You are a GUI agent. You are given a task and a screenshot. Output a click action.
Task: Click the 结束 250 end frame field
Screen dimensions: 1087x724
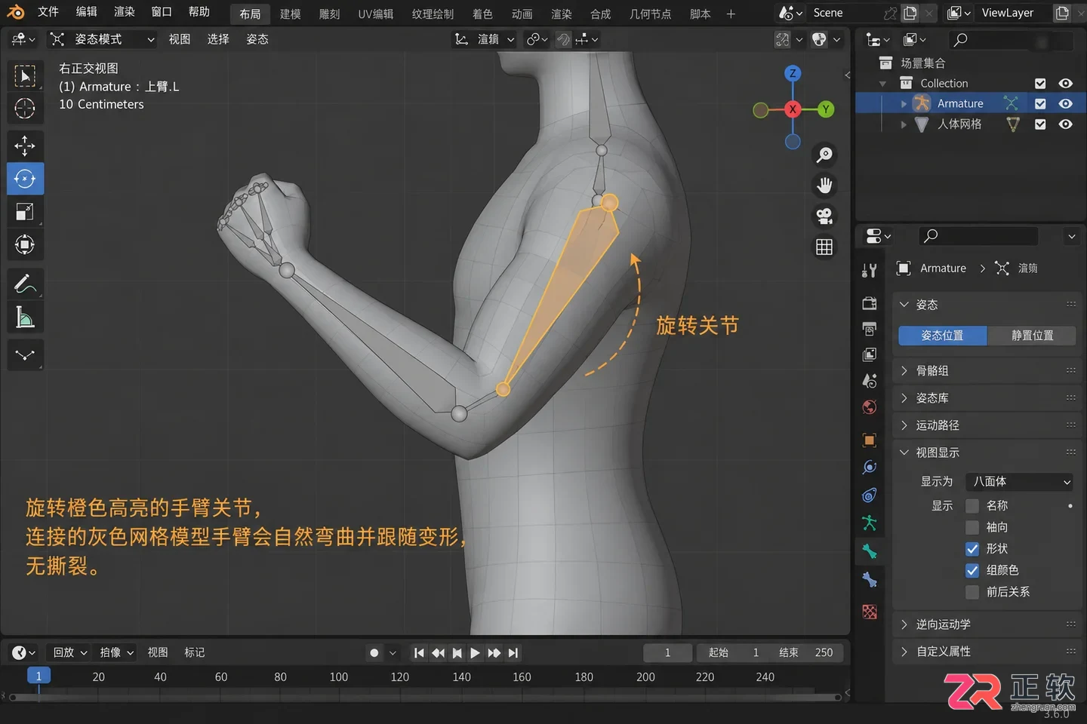point(805,653)
